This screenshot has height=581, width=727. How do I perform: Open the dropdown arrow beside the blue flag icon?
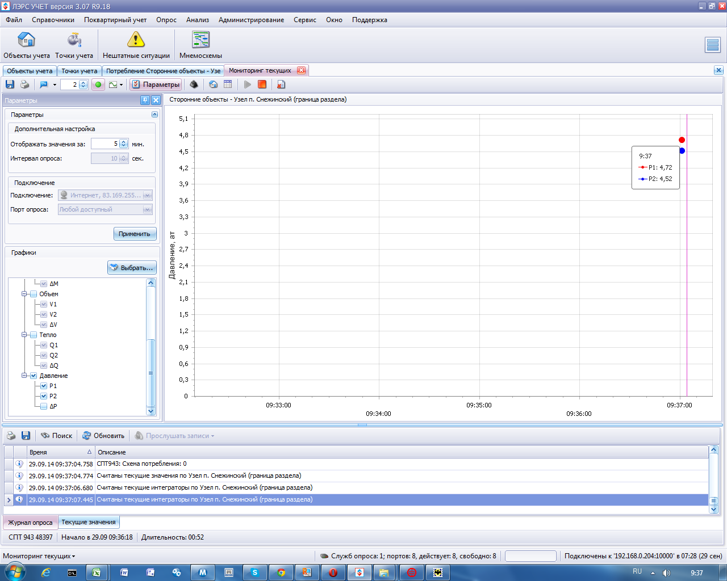click(x=55, y=85)
